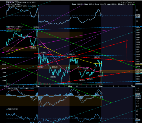Viewport: 142px width, 123px height.
Task: Click the MA(50) legend entry
Action: [13, 28]
